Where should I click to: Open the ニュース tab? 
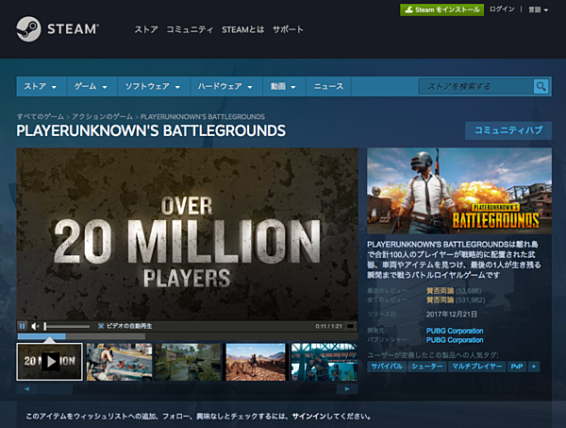pyautogui.click(x=328, y=86)
